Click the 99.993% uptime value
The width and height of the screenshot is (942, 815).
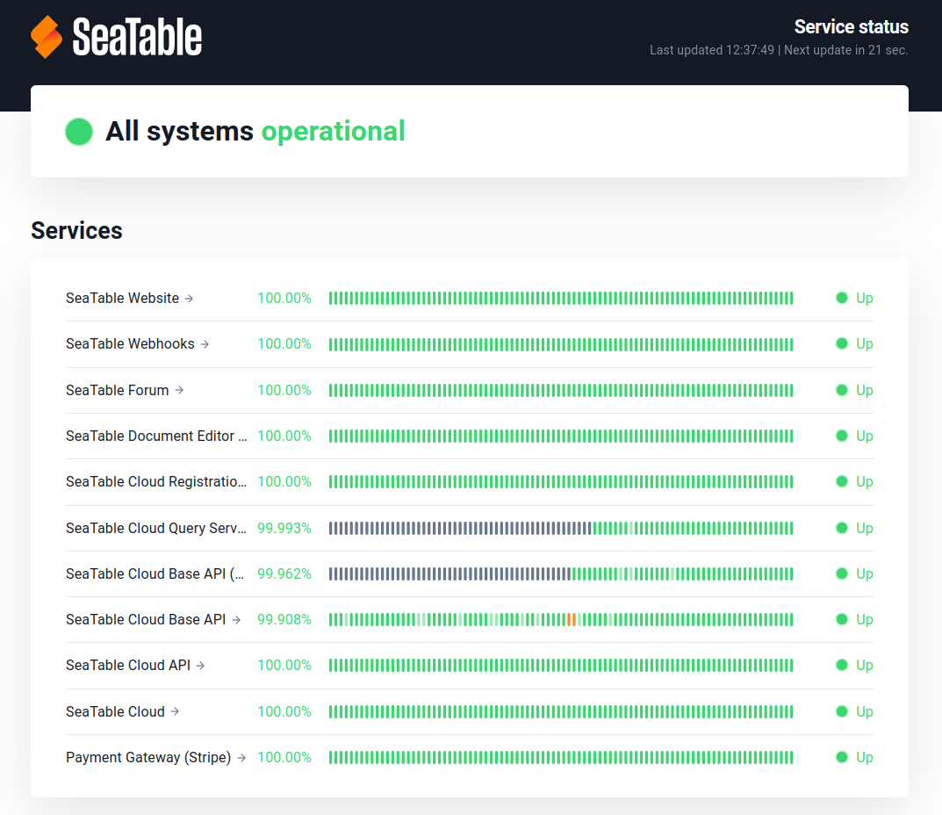pos(284,528)
